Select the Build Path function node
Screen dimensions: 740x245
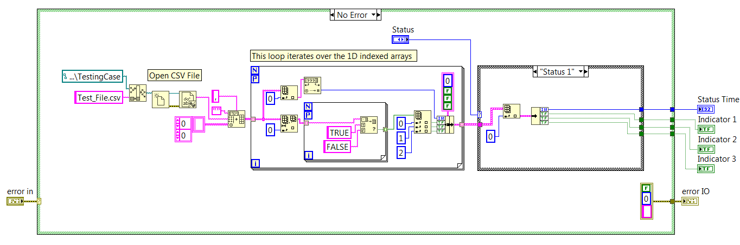(138, 93)
